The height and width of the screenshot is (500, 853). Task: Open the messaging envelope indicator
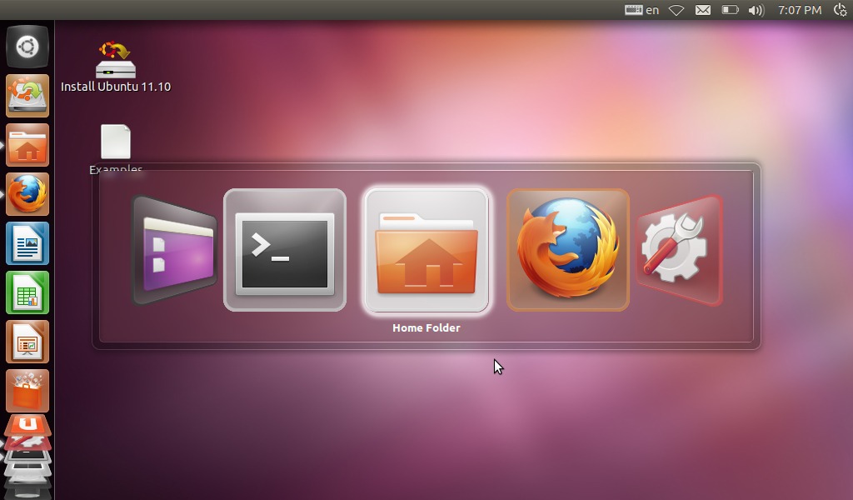click(703, 10)
